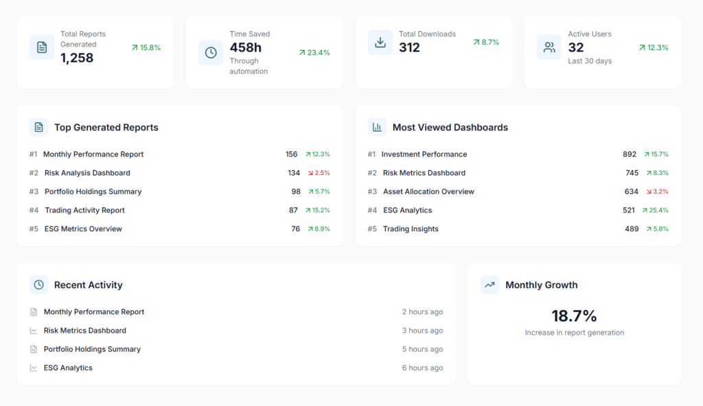This screenshot has width=703, height=406.
Task: Select the Trading Activity Report entry
Action: 84,211
